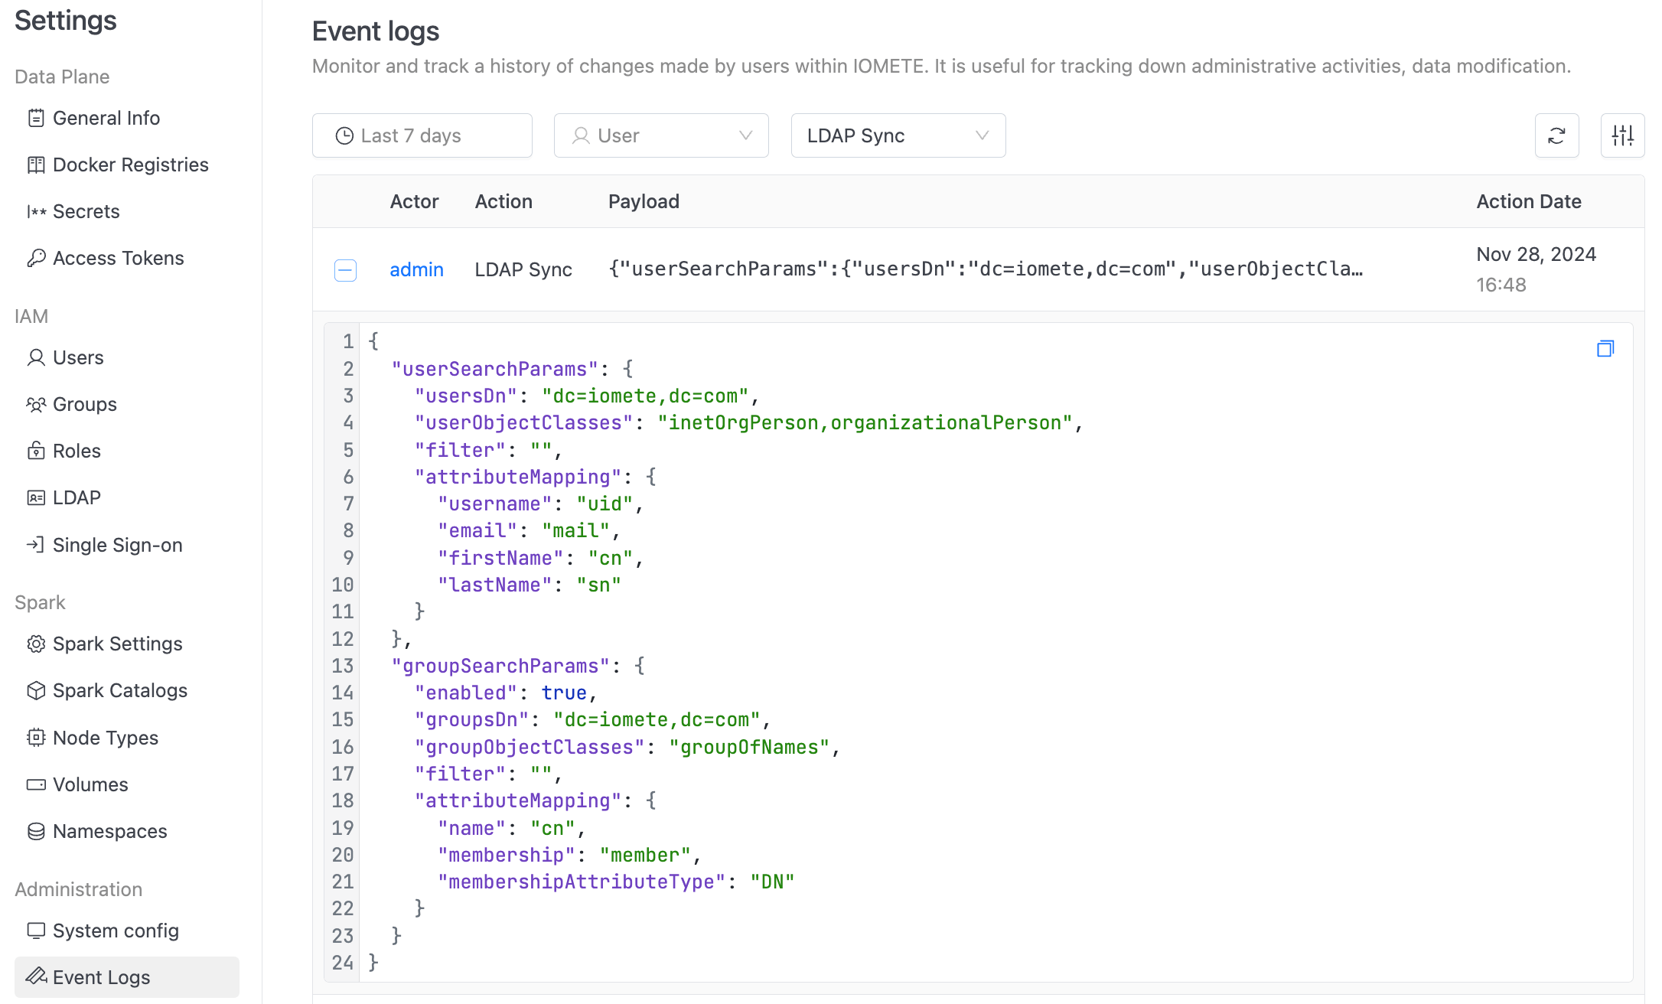
Task: Click the LDAP Sync action cell
Action: 523,269
